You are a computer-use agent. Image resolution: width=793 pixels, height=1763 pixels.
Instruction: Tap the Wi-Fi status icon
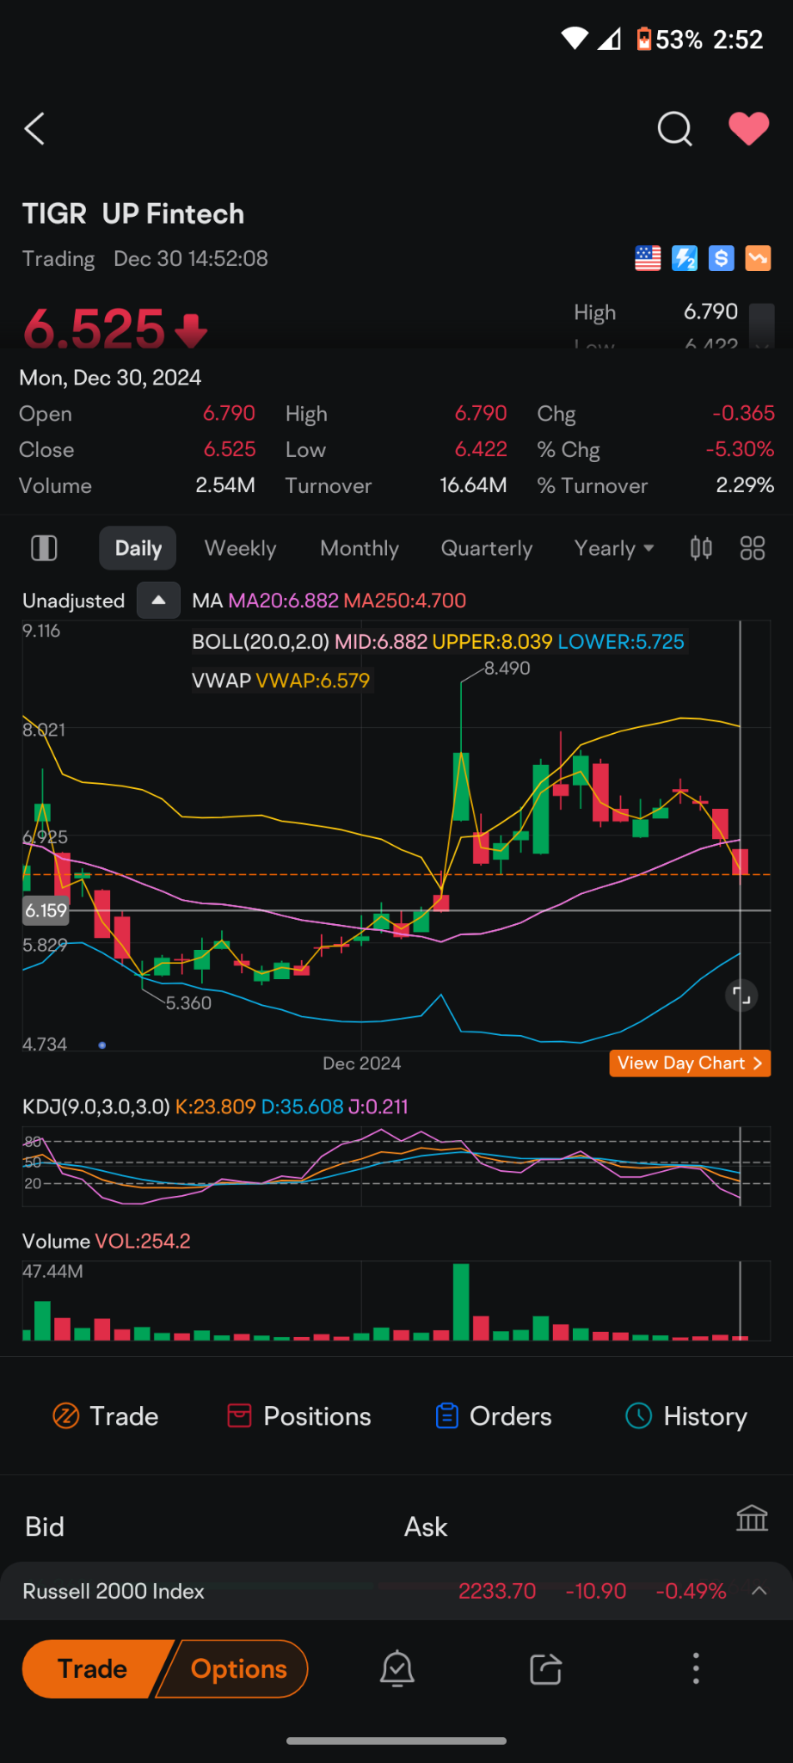point(575,39)
